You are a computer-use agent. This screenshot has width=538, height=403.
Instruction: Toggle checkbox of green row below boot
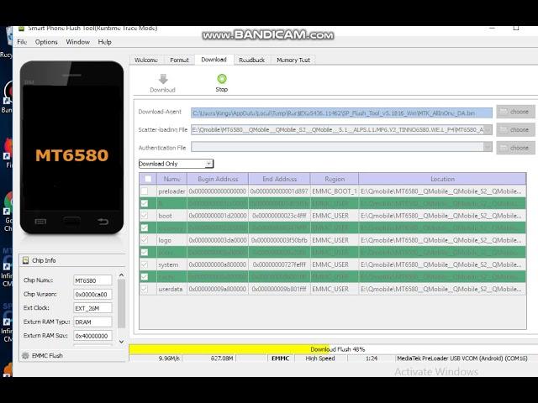tap(145, 228)
